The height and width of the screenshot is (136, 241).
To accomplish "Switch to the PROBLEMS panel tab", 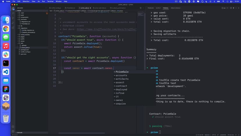I will coord(150,8).
